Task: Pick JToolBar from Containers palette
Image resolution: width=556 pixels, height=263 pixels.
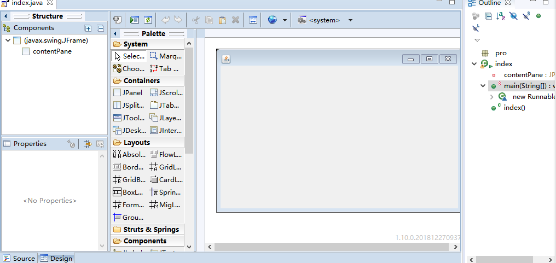Action: [129, 118]
